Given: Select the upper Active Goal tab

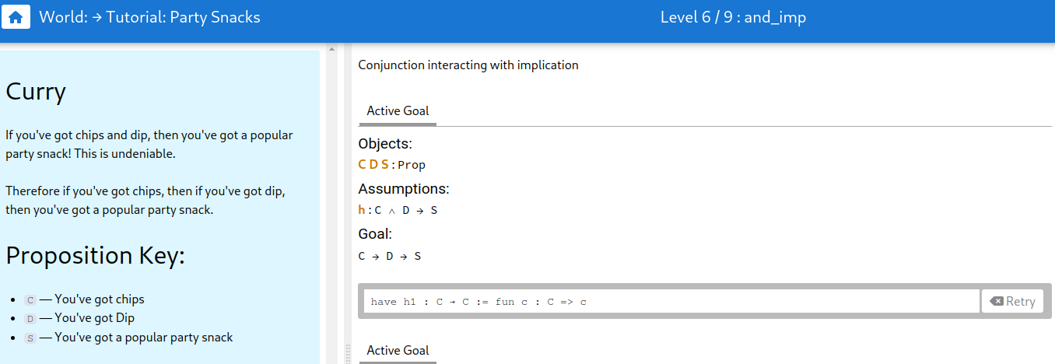Looking at the screenshot, I should coord(398,111).
